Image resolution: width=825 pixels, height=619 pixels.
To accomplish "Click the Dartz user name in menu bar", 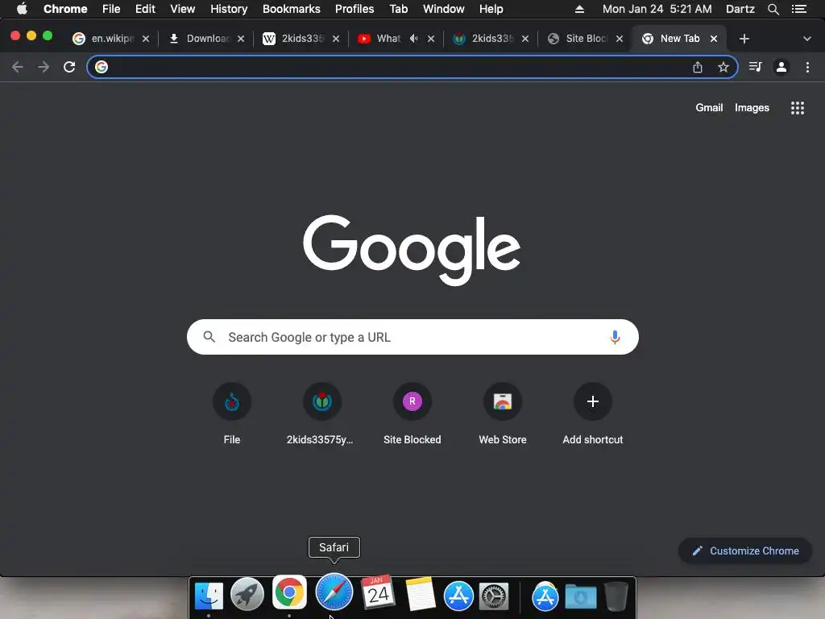I will 740,9.
